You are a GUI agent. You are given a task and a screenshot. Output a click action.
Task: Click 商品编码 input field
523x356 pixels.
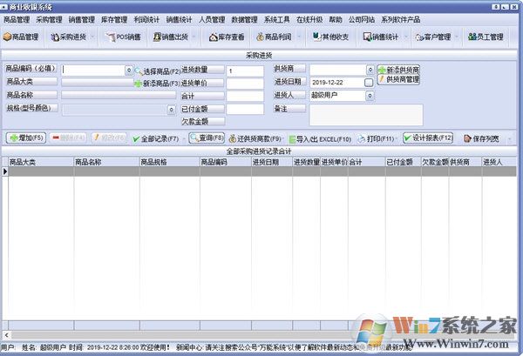(x=93, y=71)
